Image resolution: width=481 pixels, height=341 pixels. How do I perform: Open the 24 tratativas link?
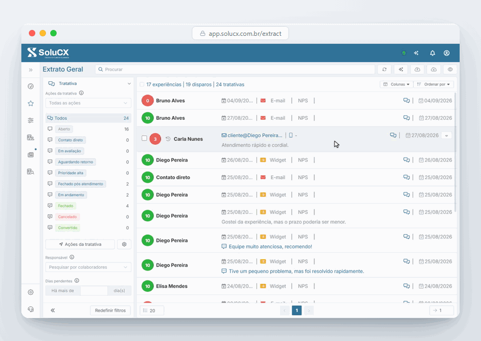click(x=230, y=84)
